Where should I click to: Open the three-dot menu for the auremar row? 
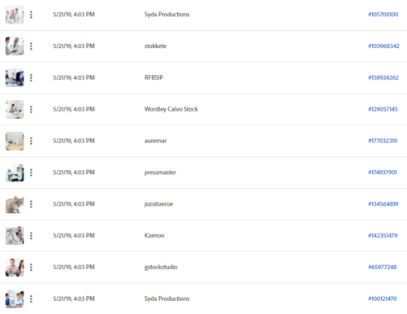[31, 141]
